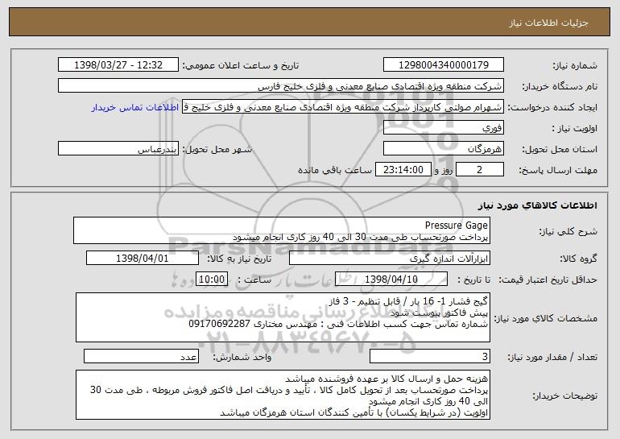Open the اطلاعات تماس خریدار link
The image size is (620, 439).
[135, 107]
